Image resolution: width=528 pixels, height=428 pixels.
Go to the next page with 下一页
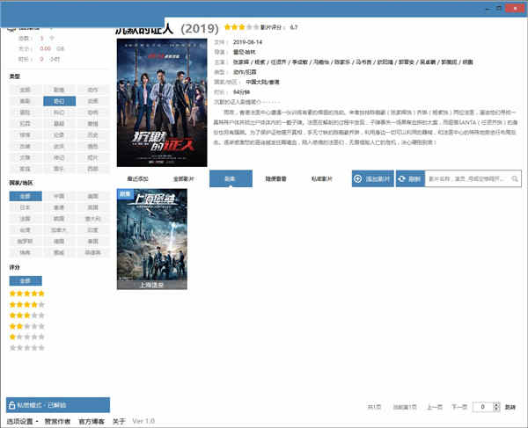459,407
